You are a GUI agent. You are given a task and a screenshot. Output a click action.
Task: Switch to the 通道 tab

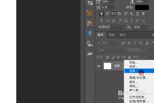pos(111,35)
